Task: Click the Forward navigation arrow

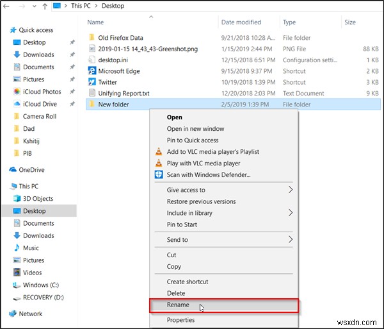Action: 22,6
